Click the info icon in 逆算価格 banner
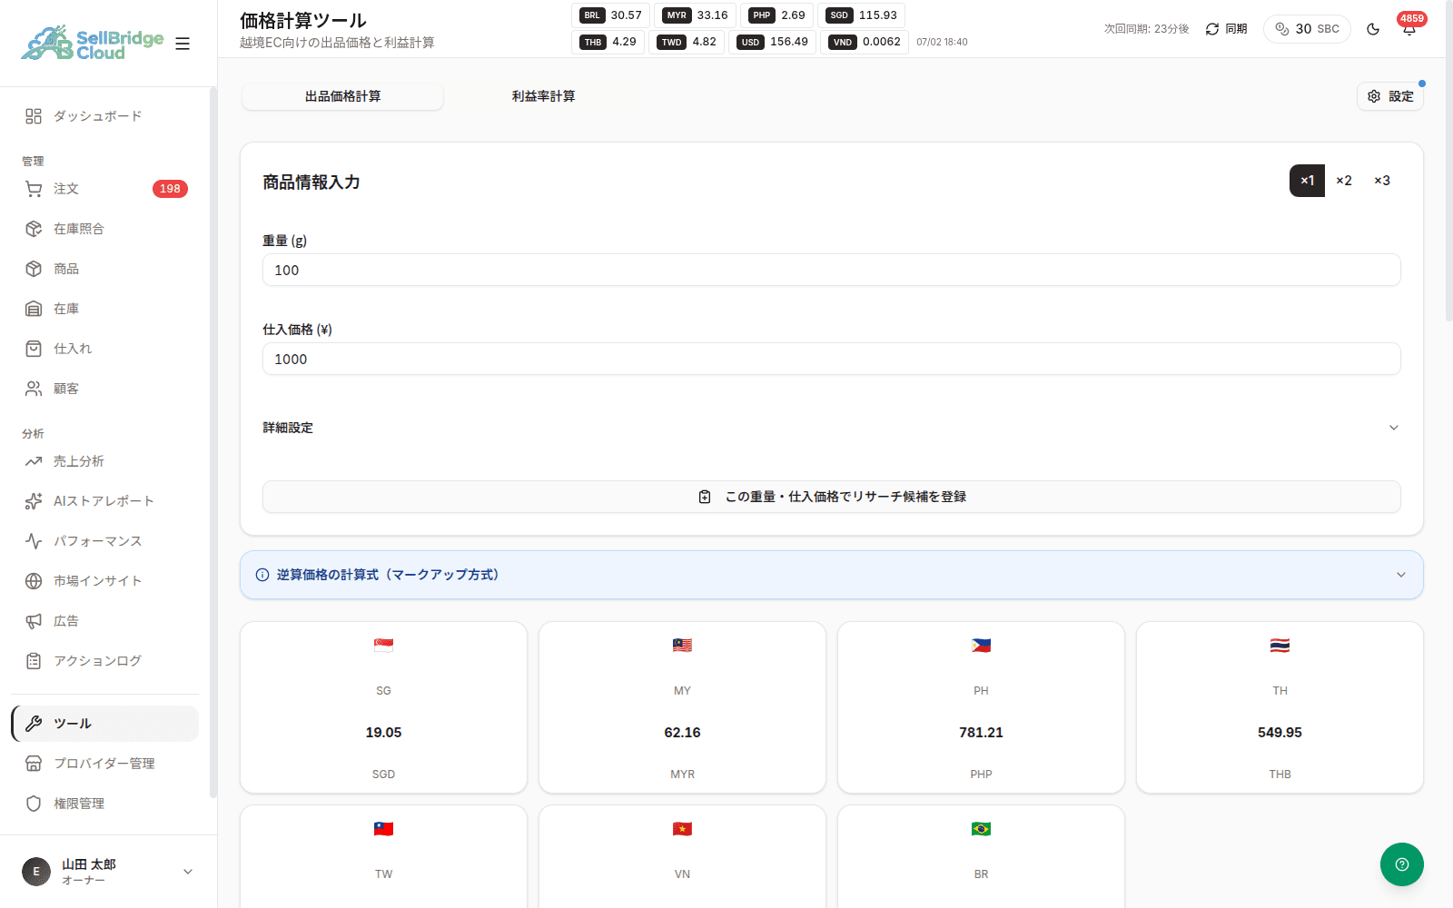Image resolution: width=1453 pixels, height=908 pixels. 262,575
